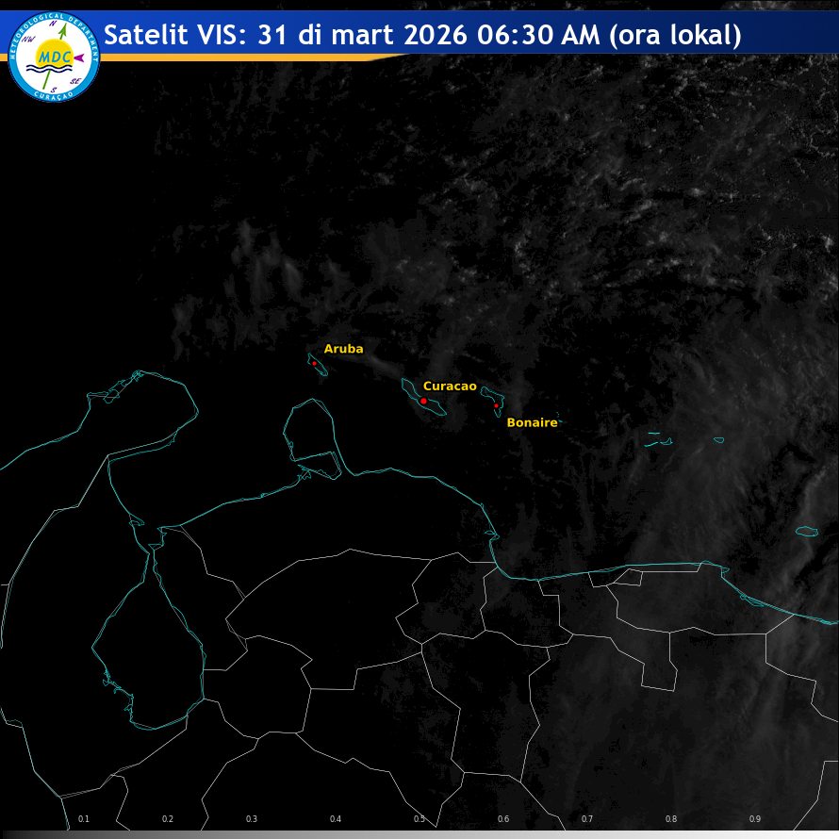Click the 0.3 tick on brightness scale
839x839 pixels.
click(252, 819)
